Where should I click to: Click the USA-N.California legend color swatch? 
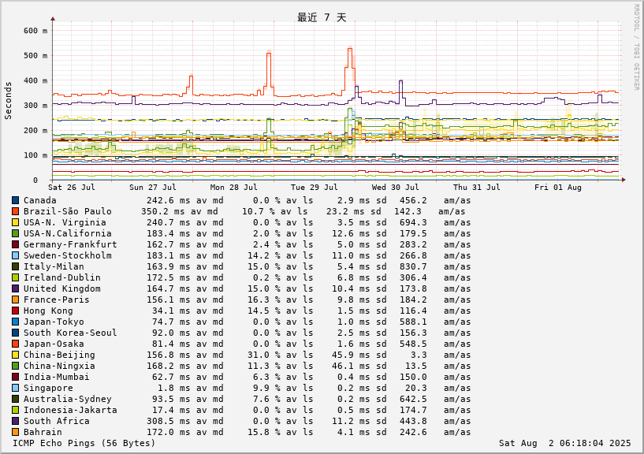(15, 234)
